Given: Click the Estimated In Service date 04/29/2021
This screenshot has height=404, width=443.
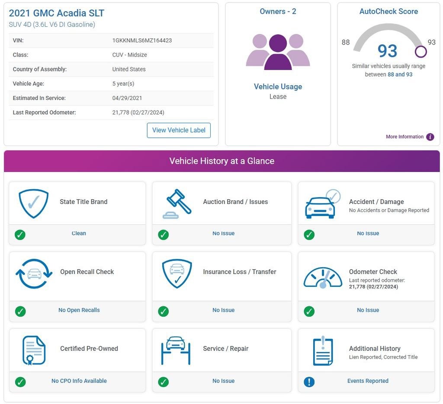Looking at the screenshot, I should click(127, 98).
